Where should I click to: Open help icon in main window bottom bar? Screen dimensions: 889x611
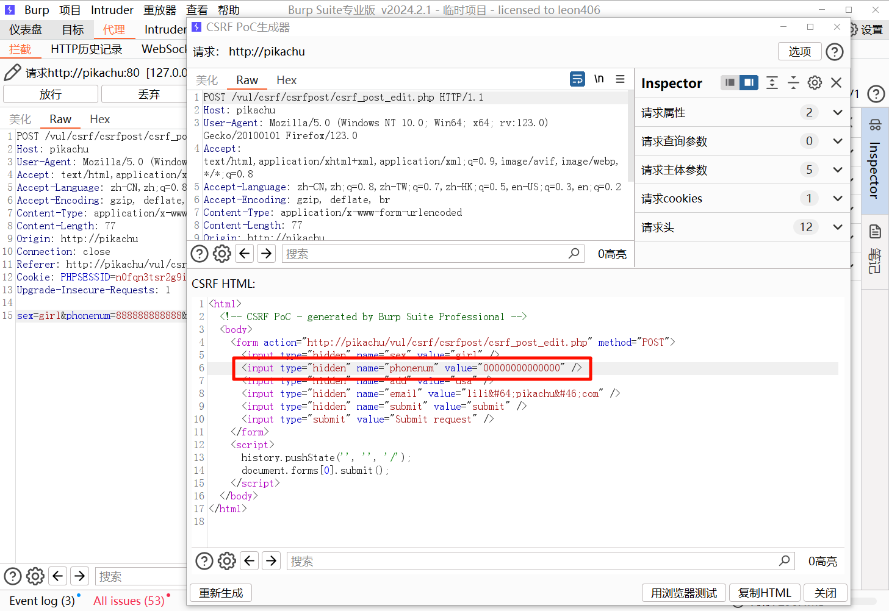[x=13, y=576]
